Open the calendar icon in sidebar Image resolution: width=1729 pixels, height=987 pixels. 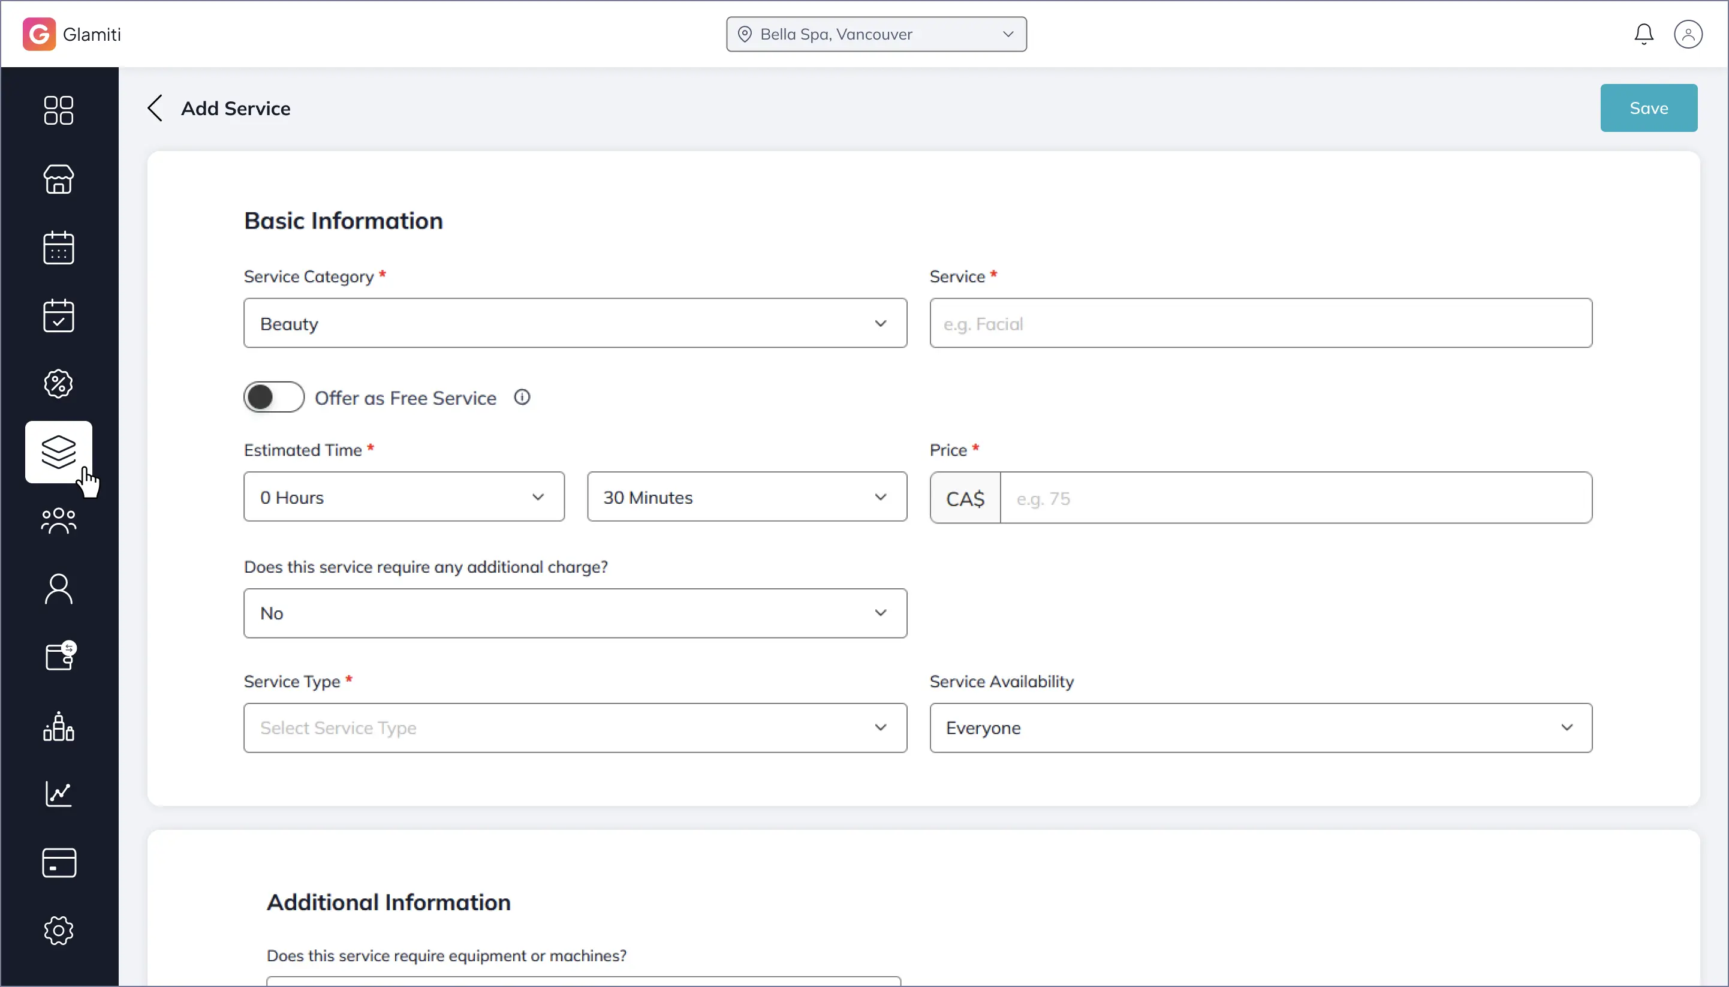click(x=58, y=248)
